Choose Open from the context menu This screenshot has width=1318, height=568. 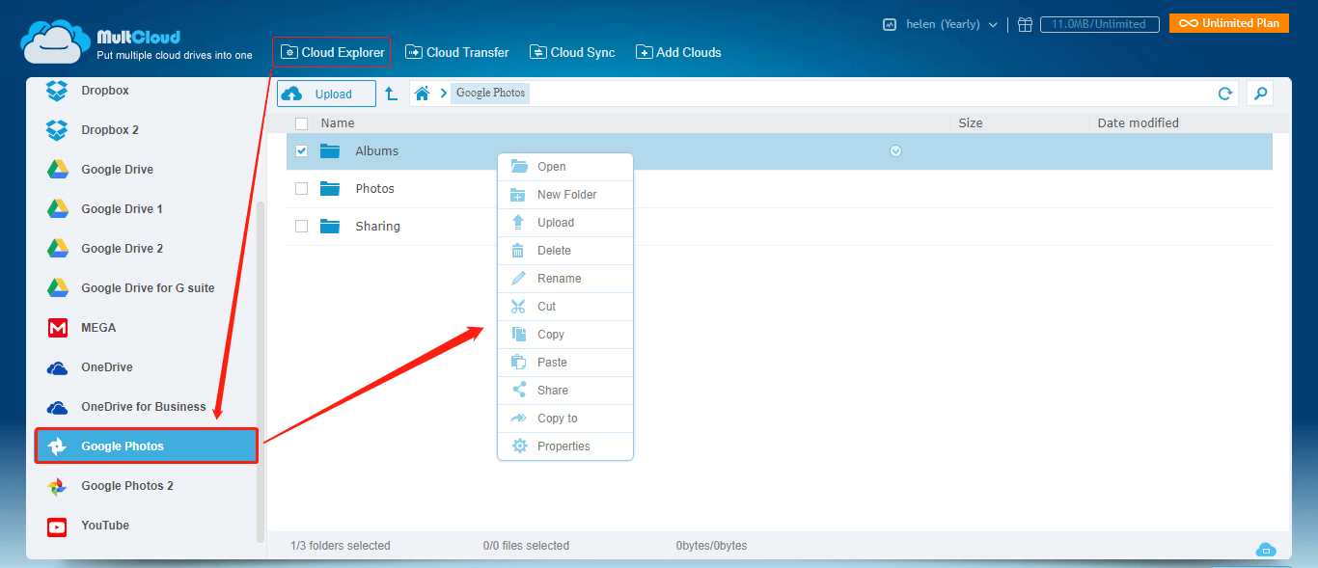coord(565,167)
